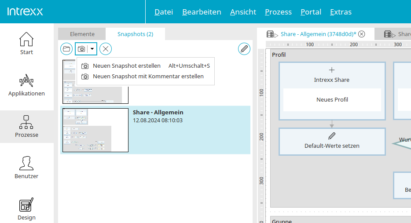Open the Benutzer module
Viewport: 411px width, 223px height.
pyautogui.click(x=26, y=168)
